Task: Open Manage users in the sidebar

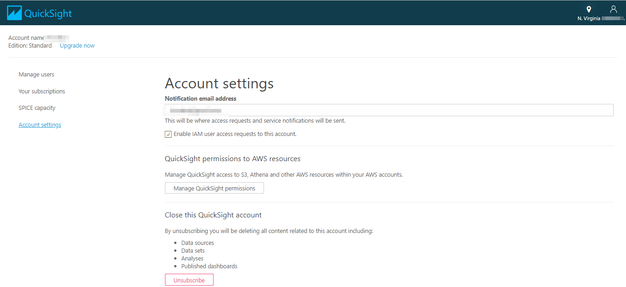Action: pyautogui.click(x=36, y=74)
